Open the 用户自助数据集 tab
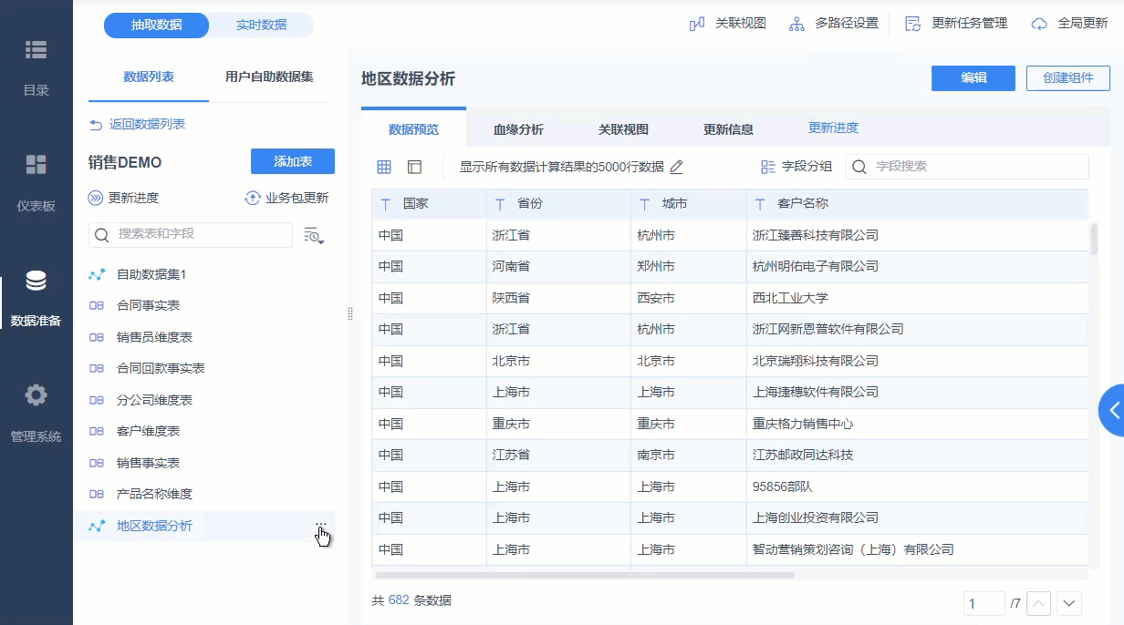The height and width of the screenshot is (625, 1124). (269, 77)
